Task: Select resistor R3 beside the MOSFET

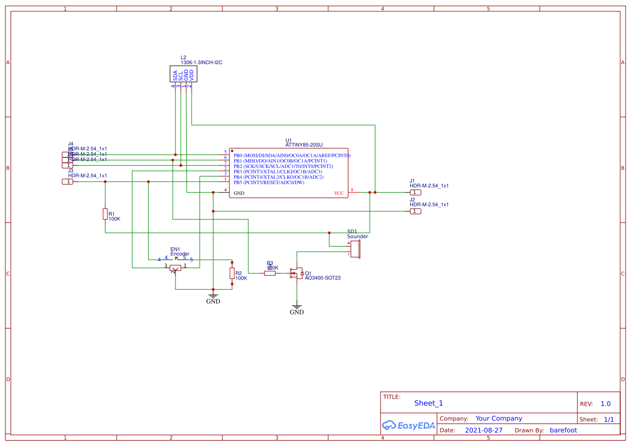Action: point(270,274)
